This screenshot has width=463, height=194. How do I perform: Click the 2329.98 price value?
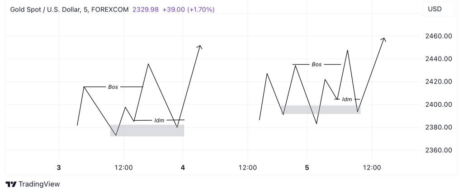(146, 9)
